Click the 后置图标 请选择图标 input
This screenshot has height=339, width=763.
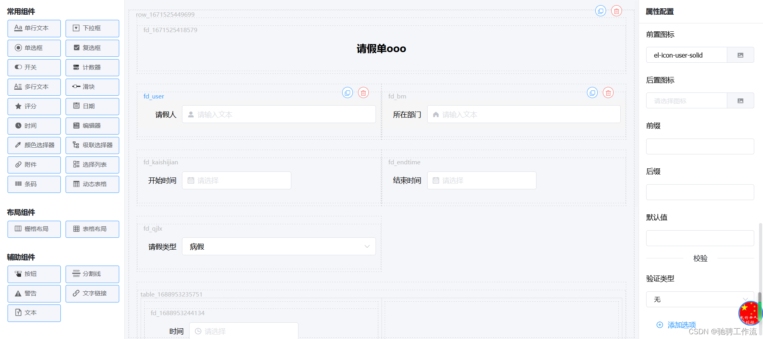pyautogui.click(x=687, y=101)
